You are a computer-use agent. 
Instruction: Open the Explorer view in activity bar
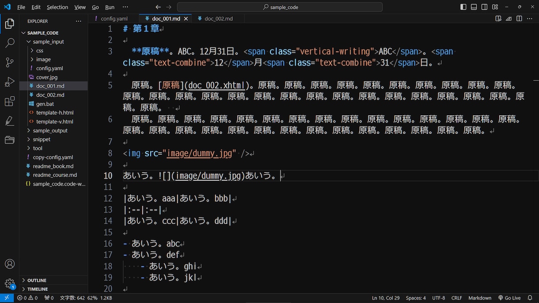click(x=9, y=23)
